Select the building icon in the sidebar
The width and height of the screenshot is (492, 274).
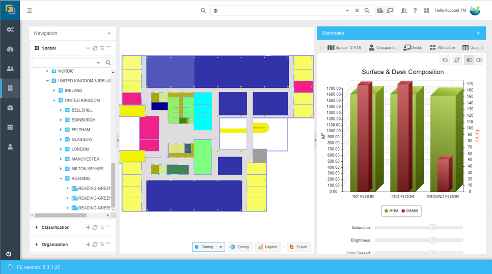coord(10,88)
